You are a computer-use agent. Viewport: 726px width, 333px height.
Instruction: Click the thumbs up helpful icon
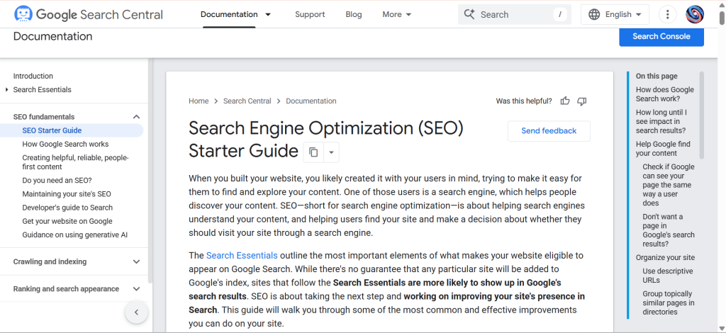(565, 101)
